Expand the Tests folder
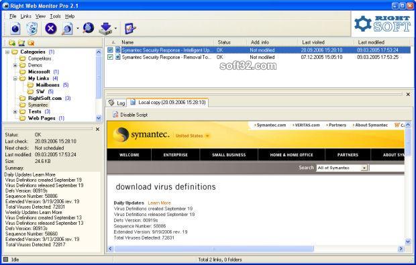 (15, 111)
